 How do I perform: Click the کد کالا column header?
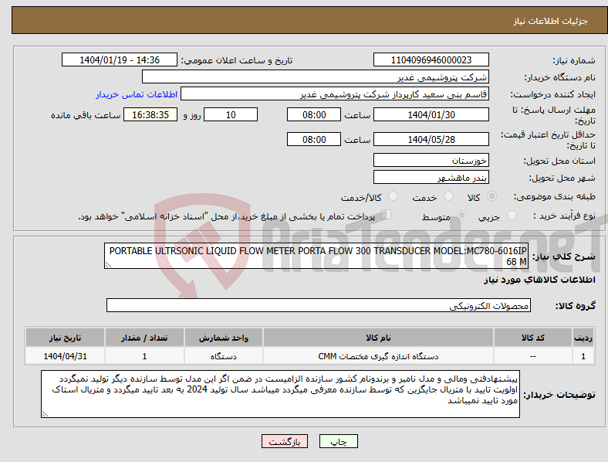(x=533, y=338)
